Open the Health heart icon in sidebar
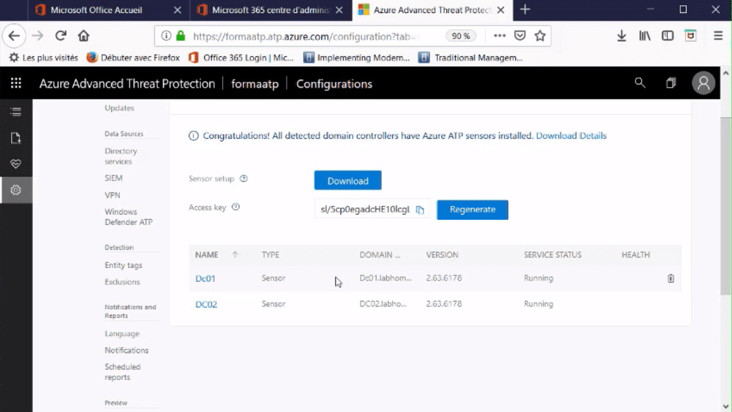 (x=16, y=164)
